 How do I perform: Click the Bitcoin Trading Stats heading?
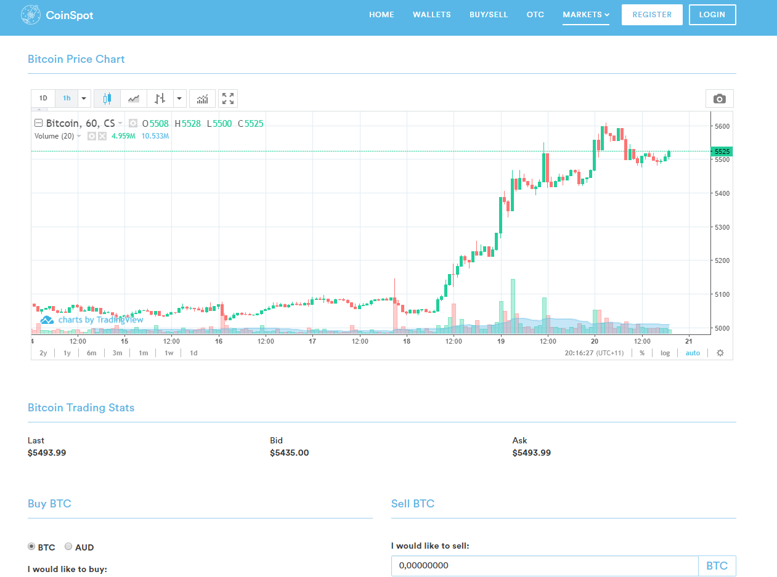pyautogui.click(x=81, y=408)
